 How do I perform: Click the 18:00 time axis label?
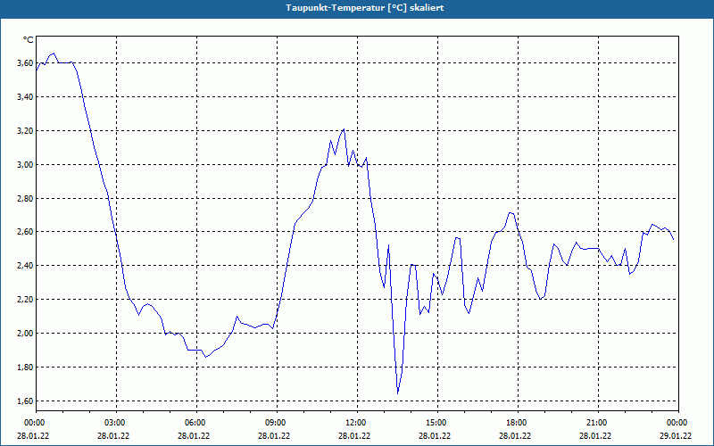(x=518, y=423)
